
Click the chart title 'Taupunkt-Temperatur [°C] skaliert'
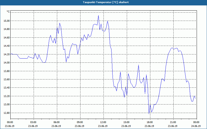pos(106,2)
